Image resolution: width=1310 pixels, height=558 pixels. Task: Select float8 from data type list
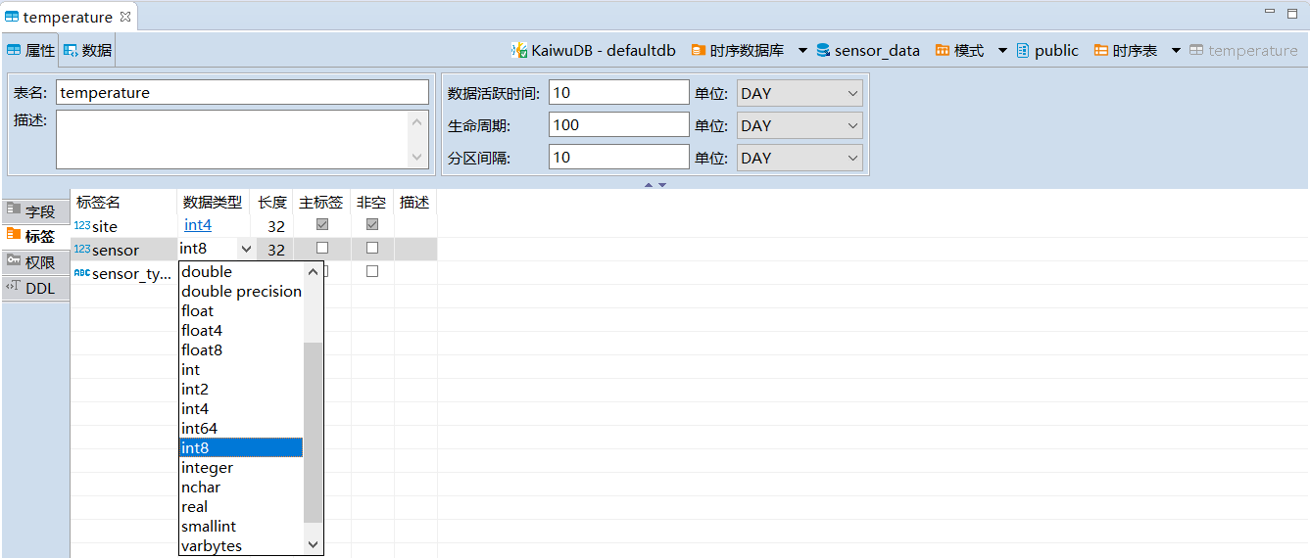tap(202, 350)
